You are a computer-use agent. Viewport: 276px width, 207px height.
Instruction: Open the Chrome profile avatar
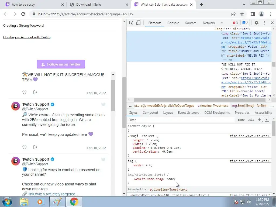[x=261, y=14]
